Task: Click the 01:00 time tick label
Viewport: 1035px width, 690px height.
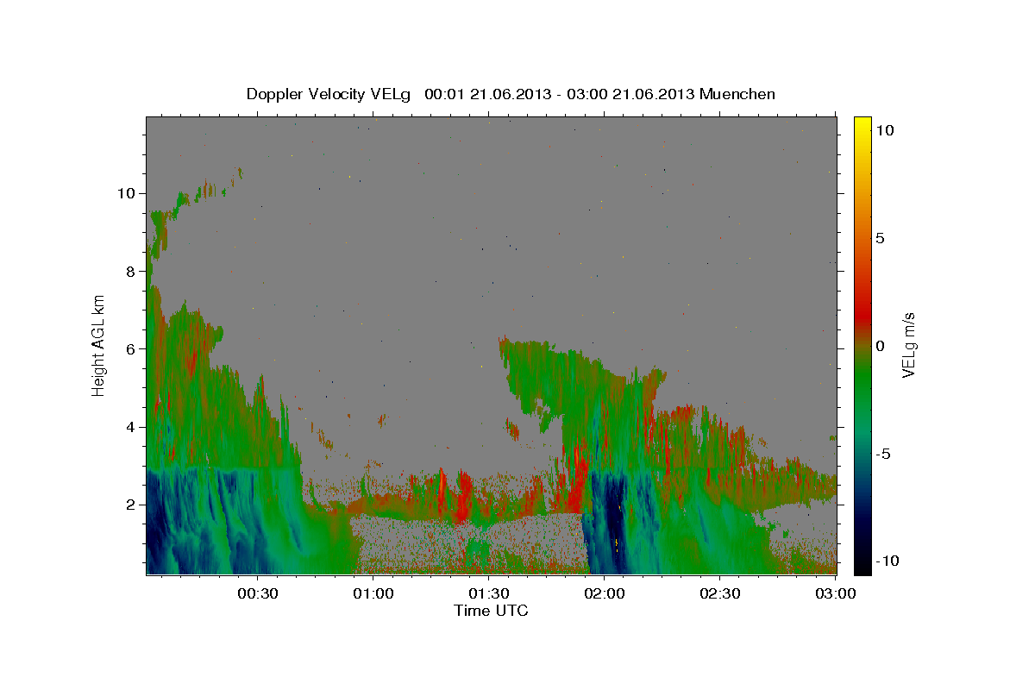Action: 373,593
